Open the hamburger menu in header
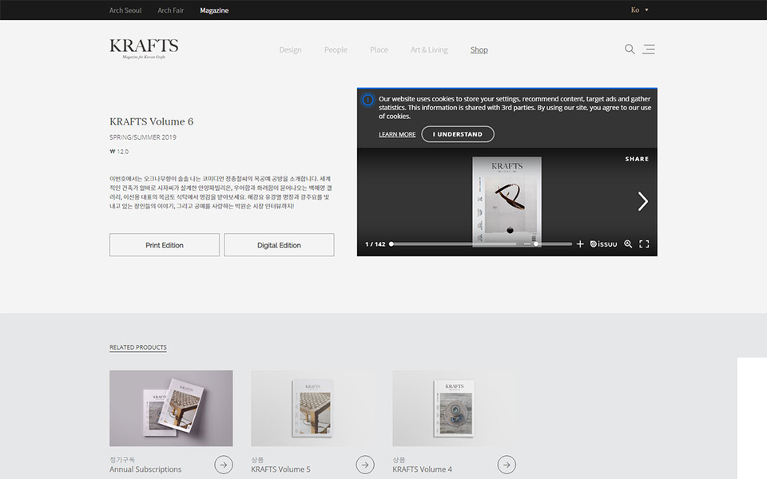Viewport: 767px width, 479px height. (649, 49)
